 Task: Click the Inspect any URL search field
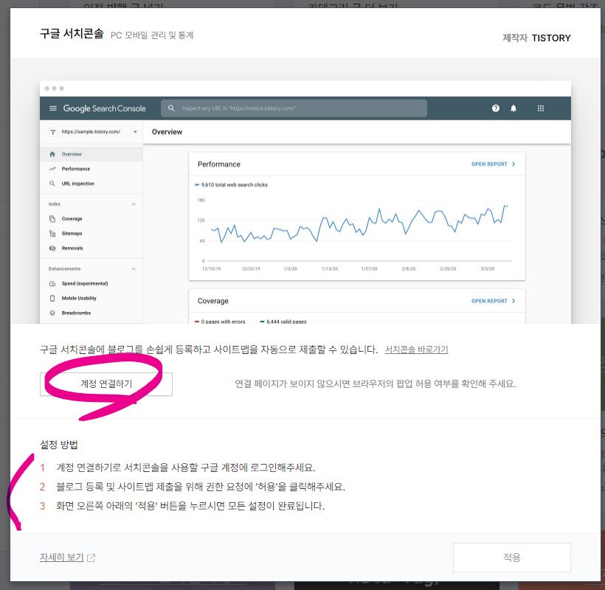click(294, 108)
